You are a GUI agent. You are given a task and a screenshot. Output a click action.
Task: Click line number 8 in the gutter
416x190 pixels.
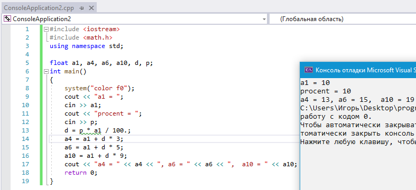(27, 88)
